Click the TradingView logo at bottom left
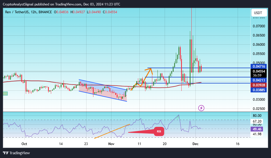 (16, 153)
